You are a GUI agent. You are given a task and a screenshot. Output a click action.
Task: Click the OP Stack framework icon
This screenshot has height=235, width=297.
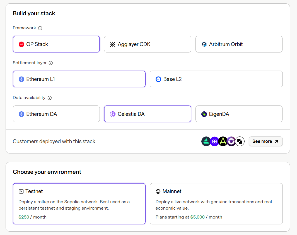[x=22, y=44]
